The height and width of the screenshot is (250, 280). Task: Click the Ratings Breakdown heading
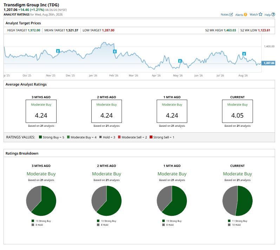coord(22,154)
